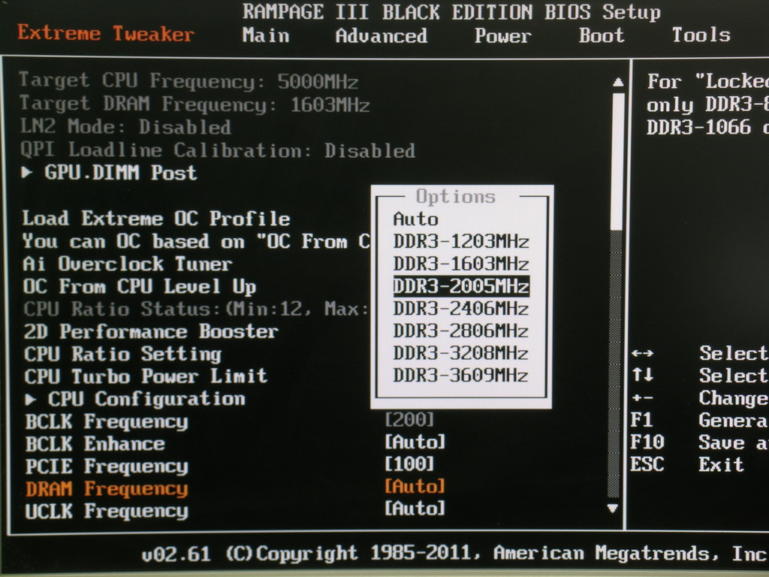
Task: Open the Extreme Tweaker tab
Action: pos(106,33)
